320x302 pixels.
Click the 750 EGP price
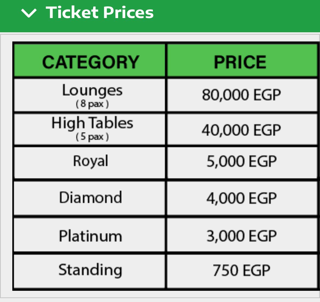(x=242, y=270)
